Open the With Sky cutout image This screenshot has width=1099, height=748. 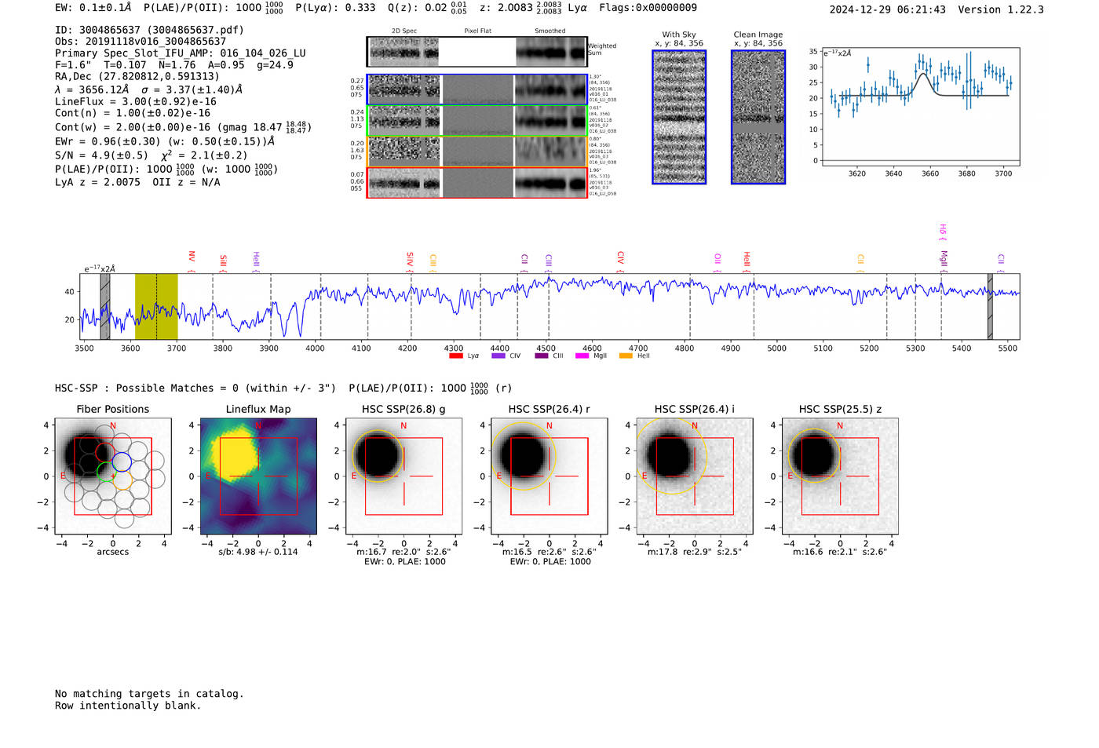coord(679,117)
